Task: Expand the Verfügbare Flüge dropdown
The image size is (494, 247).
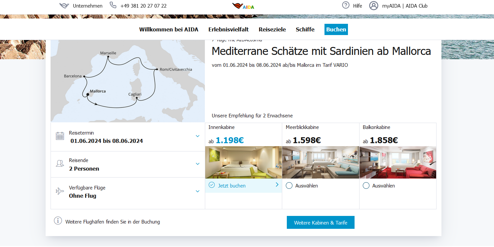Action: [198, 191]
